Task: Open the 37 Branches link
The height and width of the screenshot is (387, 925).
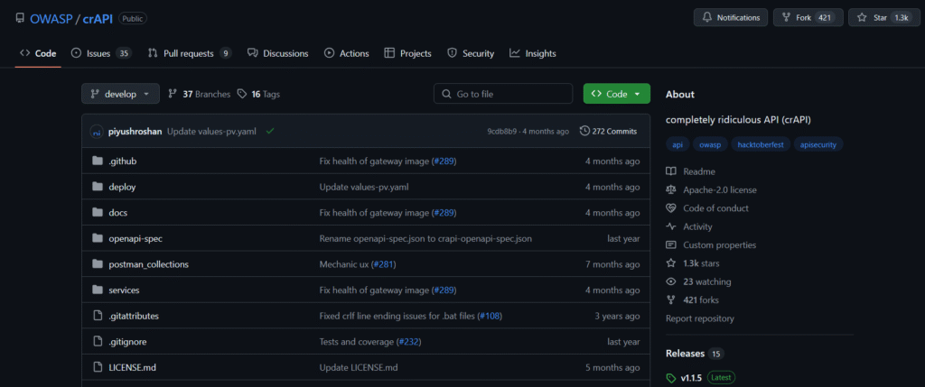Action: click(200, 94)
